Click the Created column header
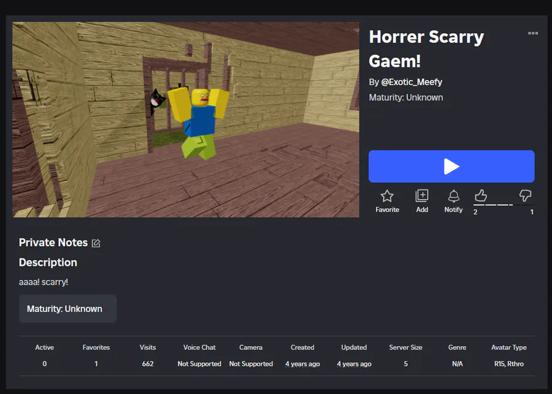 click(302, 347)
